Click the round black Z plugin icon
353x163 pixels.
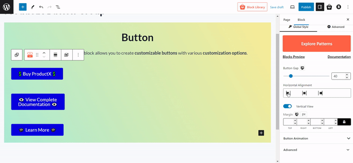point(338,7)
